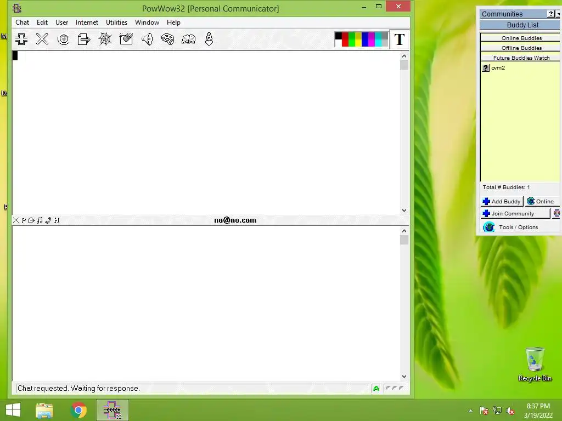Click the connect plus icon in the toolbar

point(21,39)
